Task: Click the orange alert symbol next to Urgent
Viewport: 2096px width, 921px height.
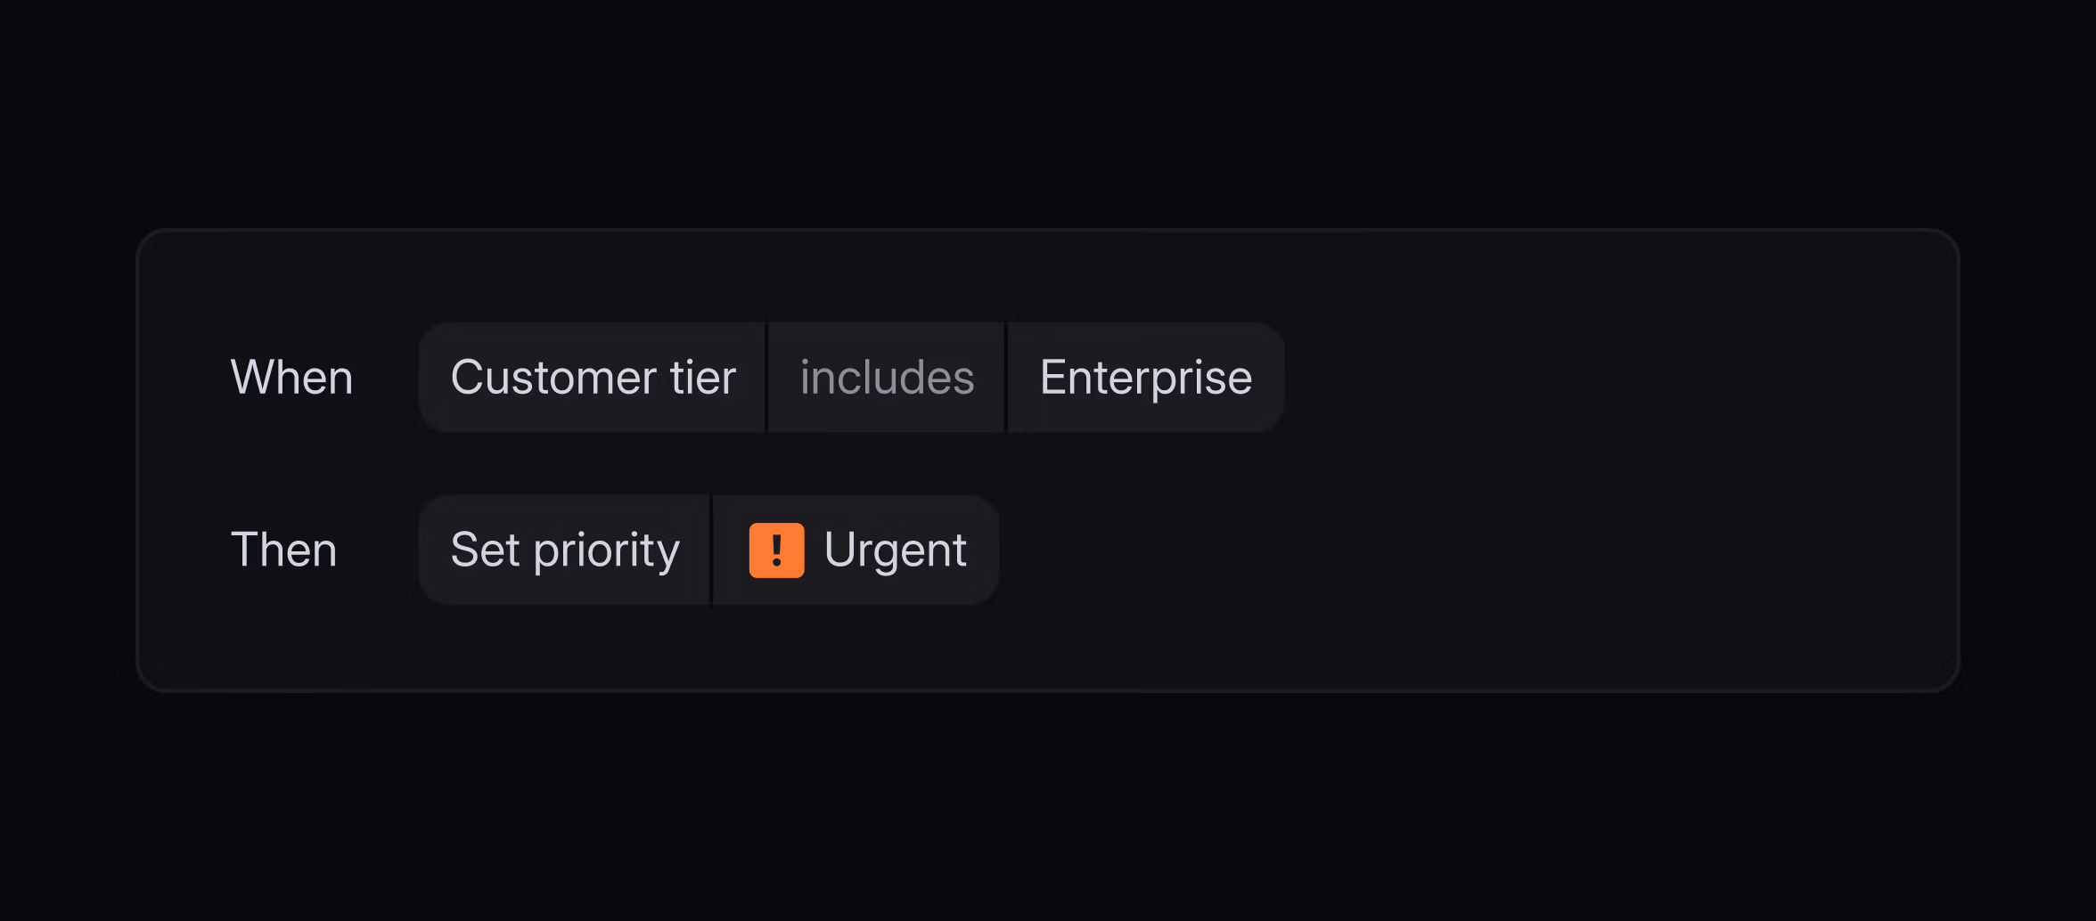Action: 776,550
